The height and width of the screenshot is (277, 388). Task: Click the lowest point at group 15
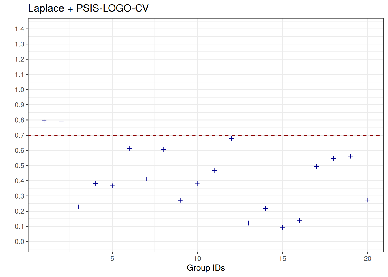point(283,227)
